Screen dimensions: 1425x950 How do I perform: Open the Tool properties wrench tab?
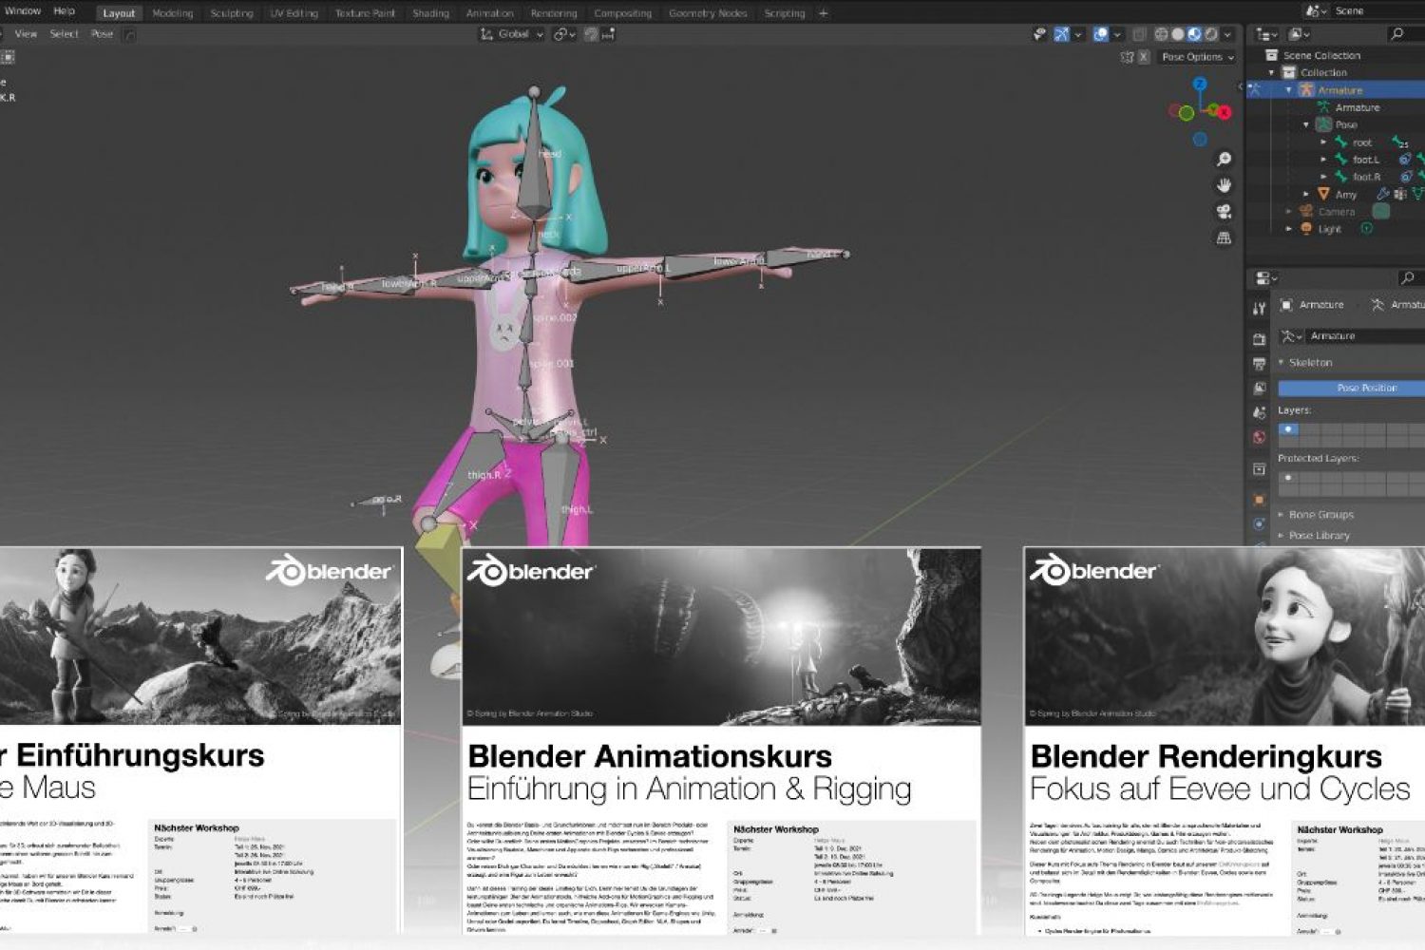pyautogui.click(x=1259, y=309)
